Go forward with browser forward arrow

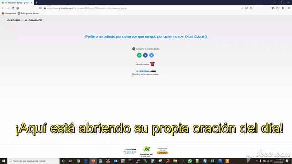pyautogui.click(x=8, y=8)
